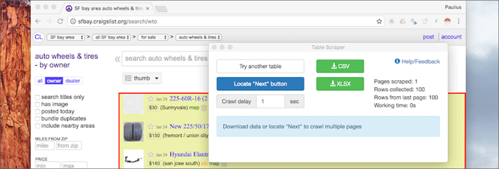Click the CL craigslist logo
499x169 pixels.
(38, 37)
